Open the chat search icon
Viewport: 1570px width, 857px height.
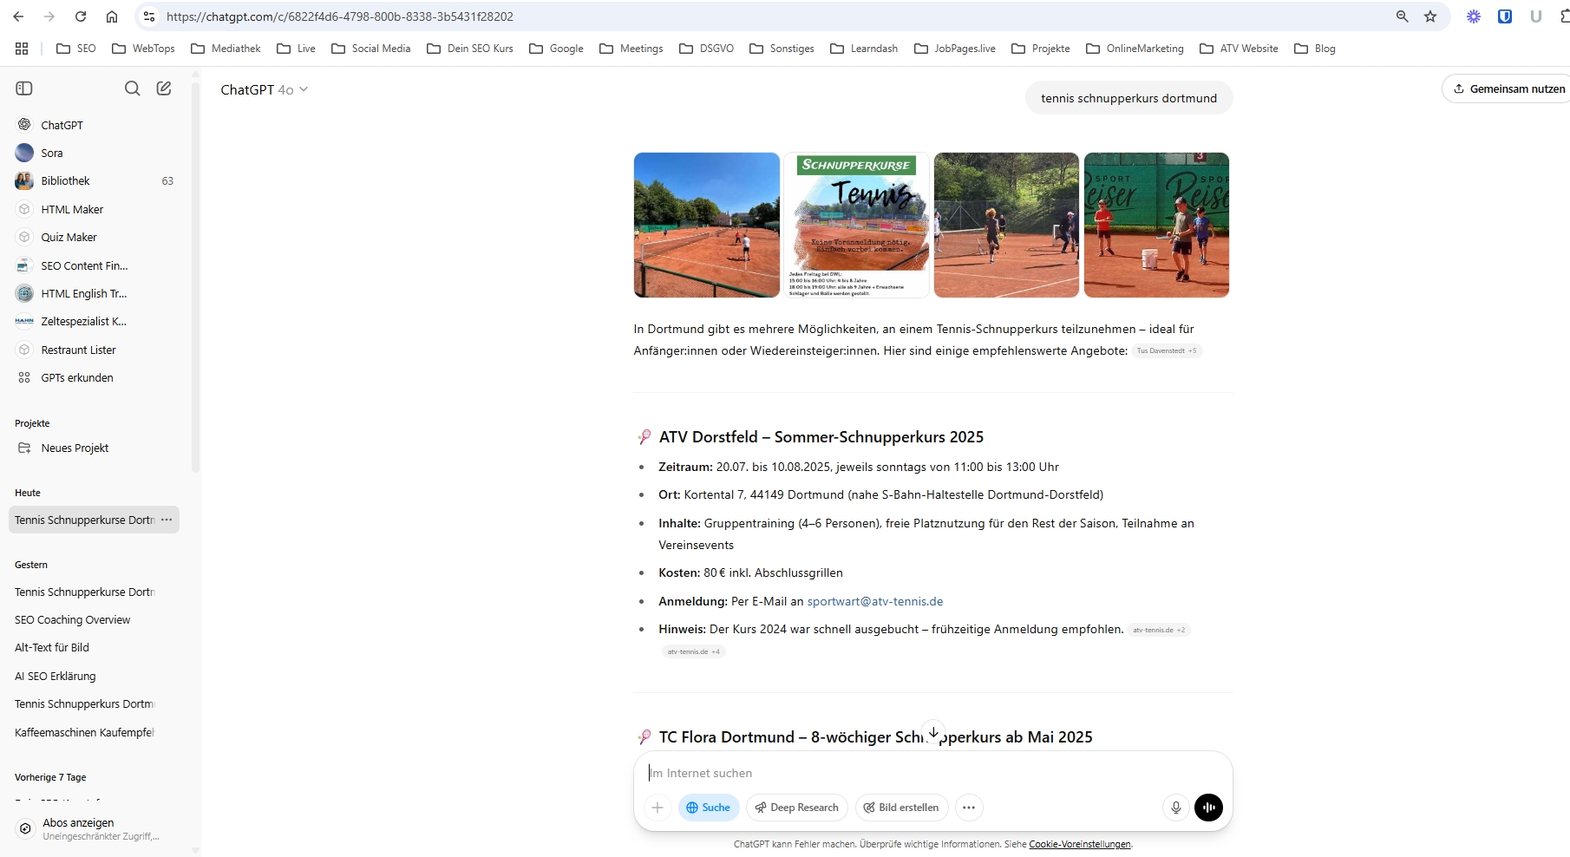coord(132,88)
